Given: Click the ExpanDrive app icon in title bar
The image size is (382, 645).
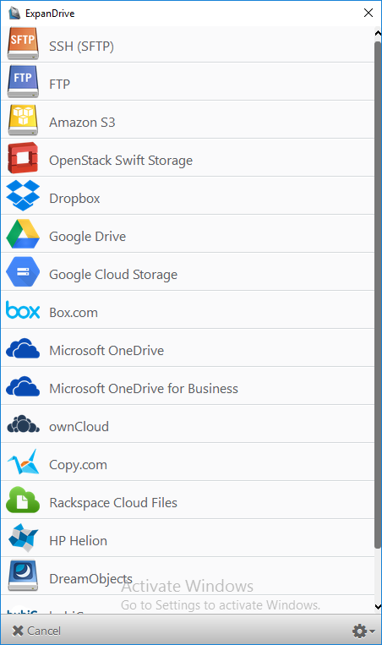Looking at the screenshot, I should [x=14, y=14].
